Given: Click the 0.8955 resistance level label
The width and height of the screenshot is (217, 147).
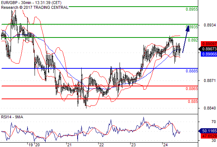Looking at the screenshot, I should coord(192,9).
